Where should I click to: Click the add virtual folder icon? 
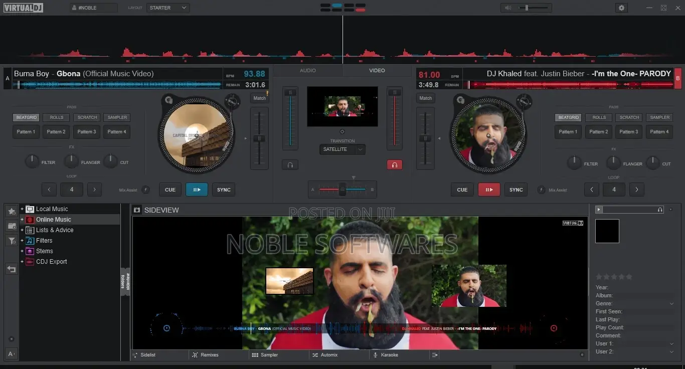point(12,226)
